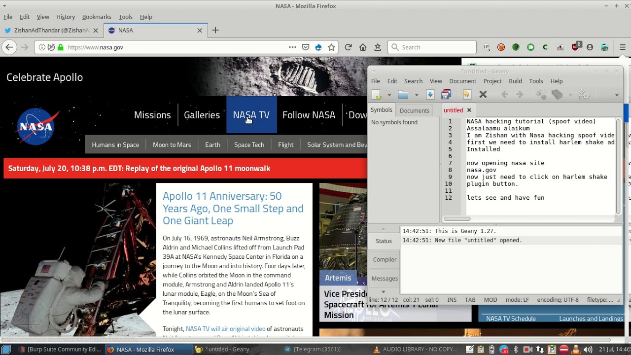Close the NASA tab
This screenshot has width=631, height=355.
click(200, 30)
